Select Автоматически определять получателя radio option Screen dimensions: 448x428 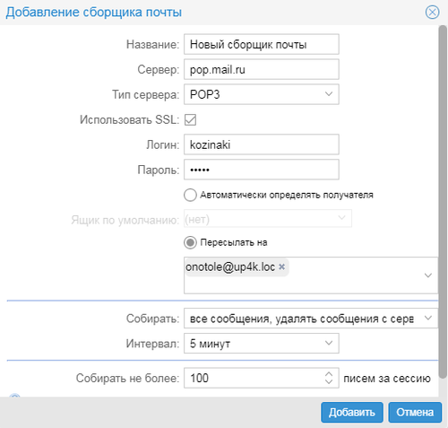[x=190, y=195]
